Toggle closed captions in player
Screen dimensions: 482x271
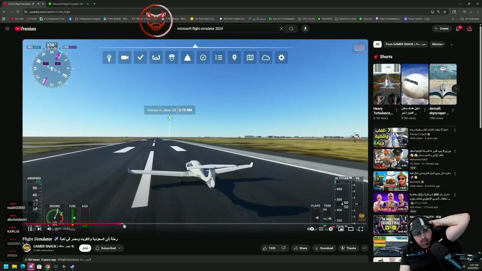(321, 229)
